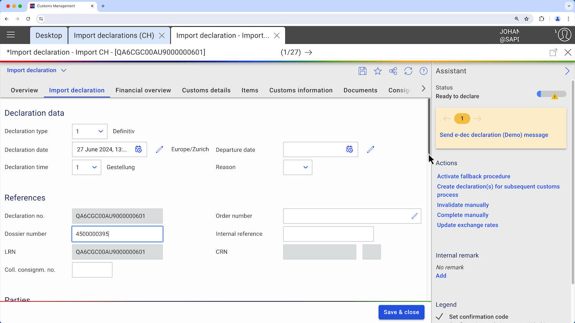Open Declaration type dropdown
The image size is (575, 323).
(90, 131)
